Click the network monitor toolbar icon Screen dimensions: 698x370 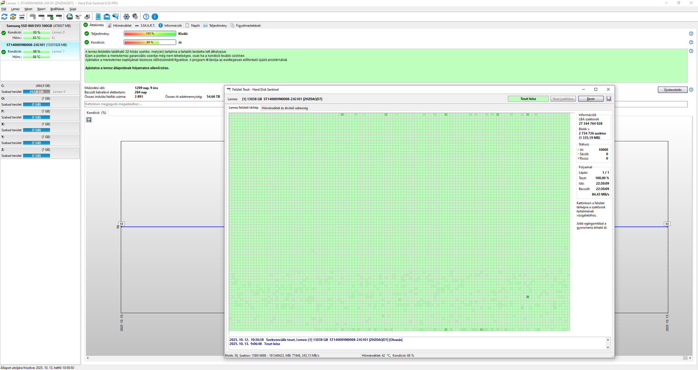point(116,16)
